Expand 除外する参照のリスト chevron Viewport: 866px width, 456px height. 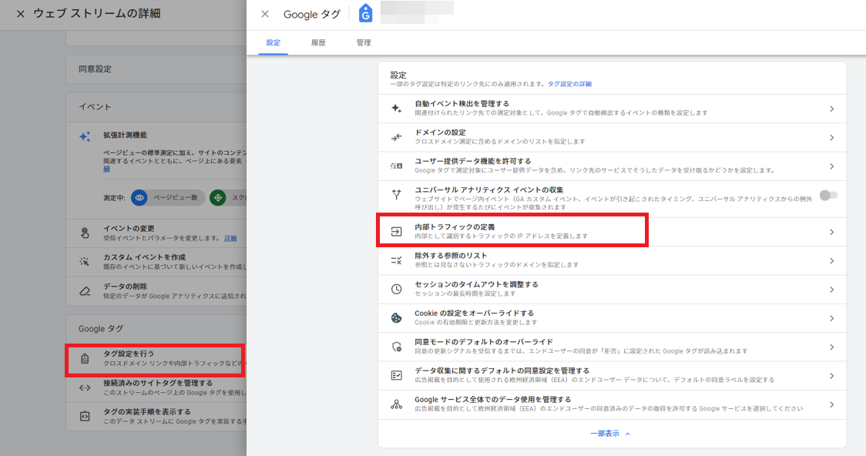click(x=832, y=261)
